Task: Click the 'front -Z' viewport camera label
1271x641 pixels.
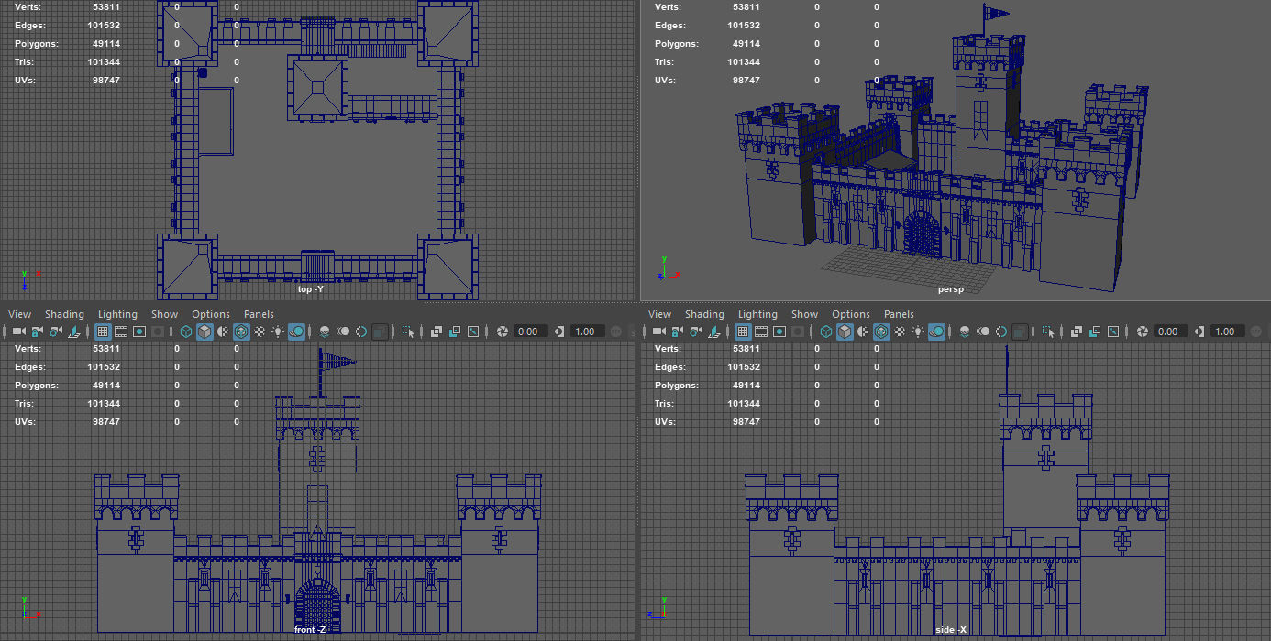Action: 310,630
